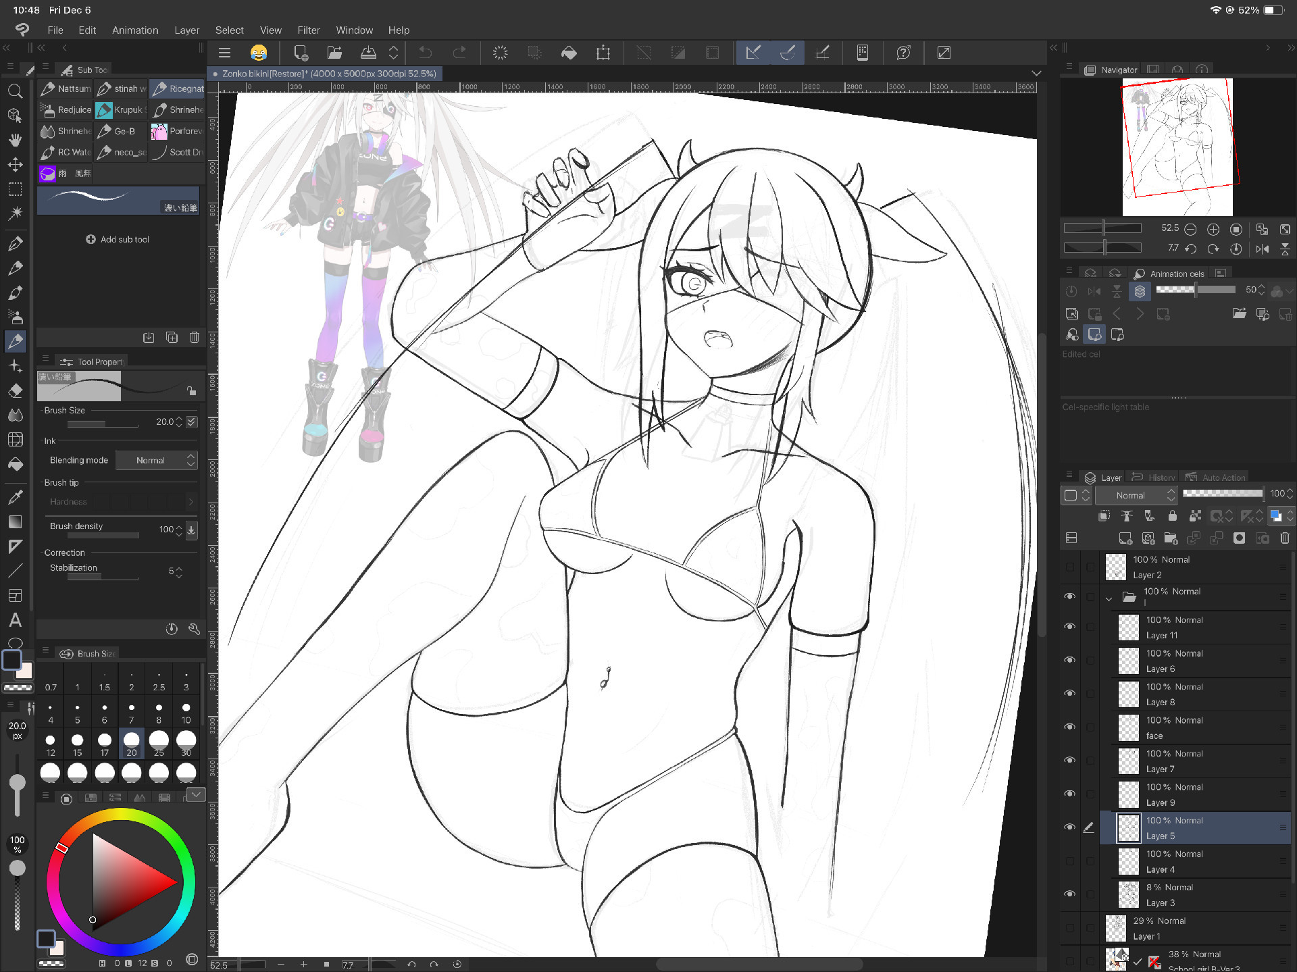
Task: Hide Layer 6 via eye icon
Action: [x=1069, y=660]
